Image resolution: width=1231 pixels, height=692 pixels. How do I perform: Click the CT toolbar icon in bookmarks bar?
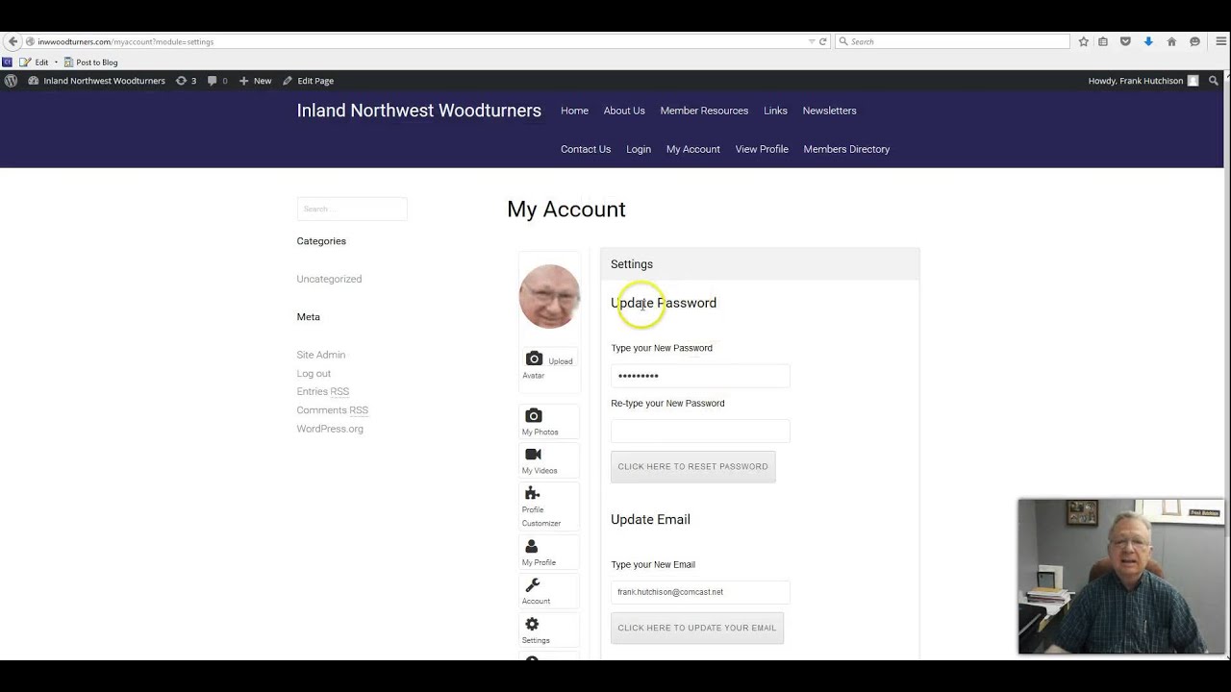(8, 62)
